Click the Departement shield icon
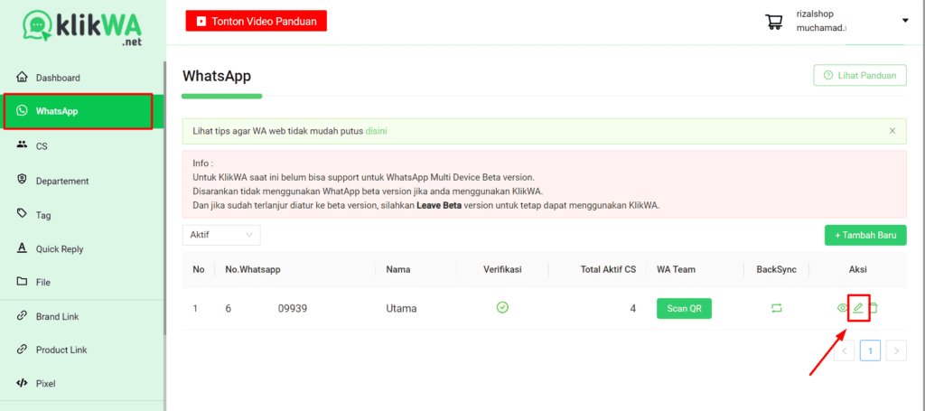This screenshot has height=411, width=925. (x=22, y=181)
